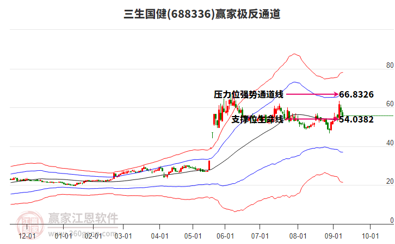
Task: Click the 05-01 date axis label
Action: point(193,236)
